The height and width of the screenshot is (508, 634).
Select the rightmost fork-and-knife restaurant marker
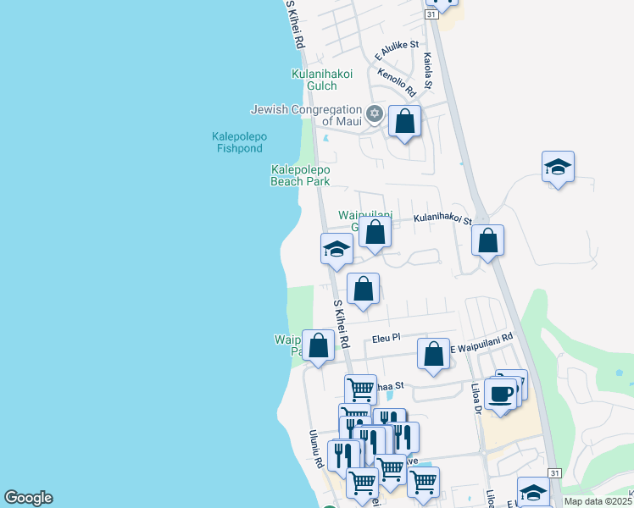[405, 438]
